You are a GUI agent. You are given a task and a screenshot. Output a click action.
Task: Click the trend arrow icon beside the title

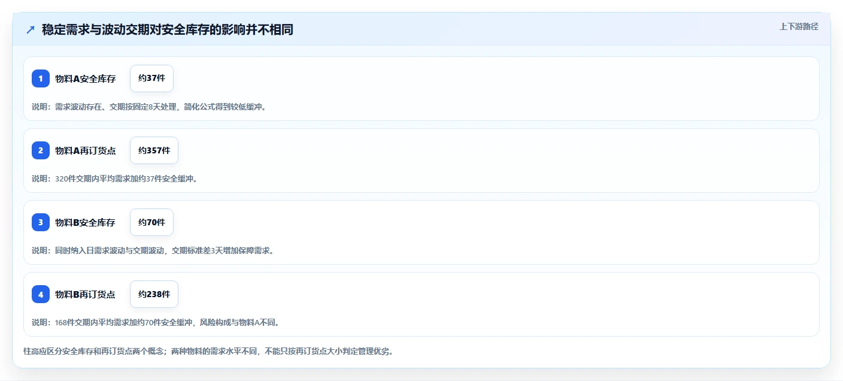click(31, 29)
